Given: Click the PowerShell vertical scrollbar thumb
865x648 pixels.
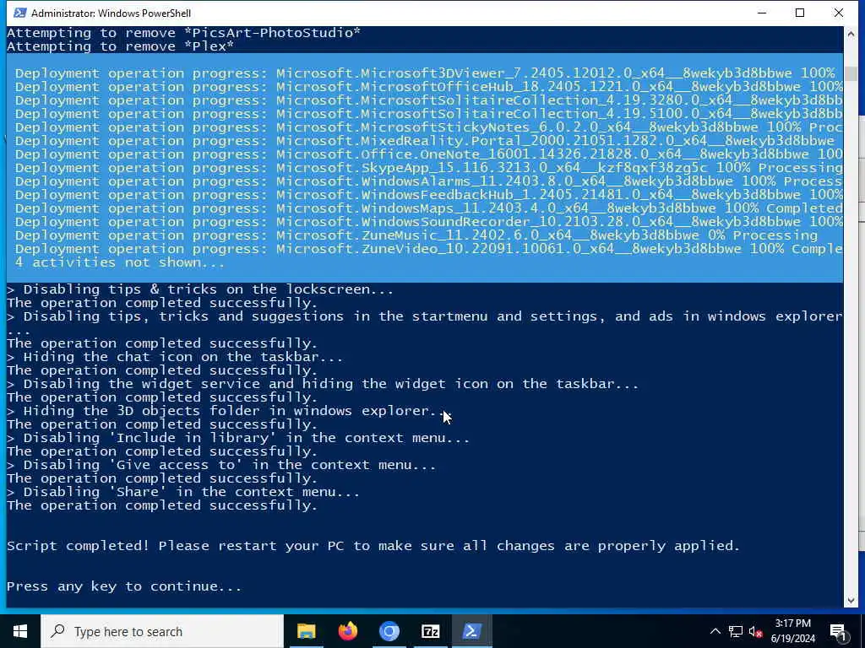Looking at the screenshot, I should (850, 73).
